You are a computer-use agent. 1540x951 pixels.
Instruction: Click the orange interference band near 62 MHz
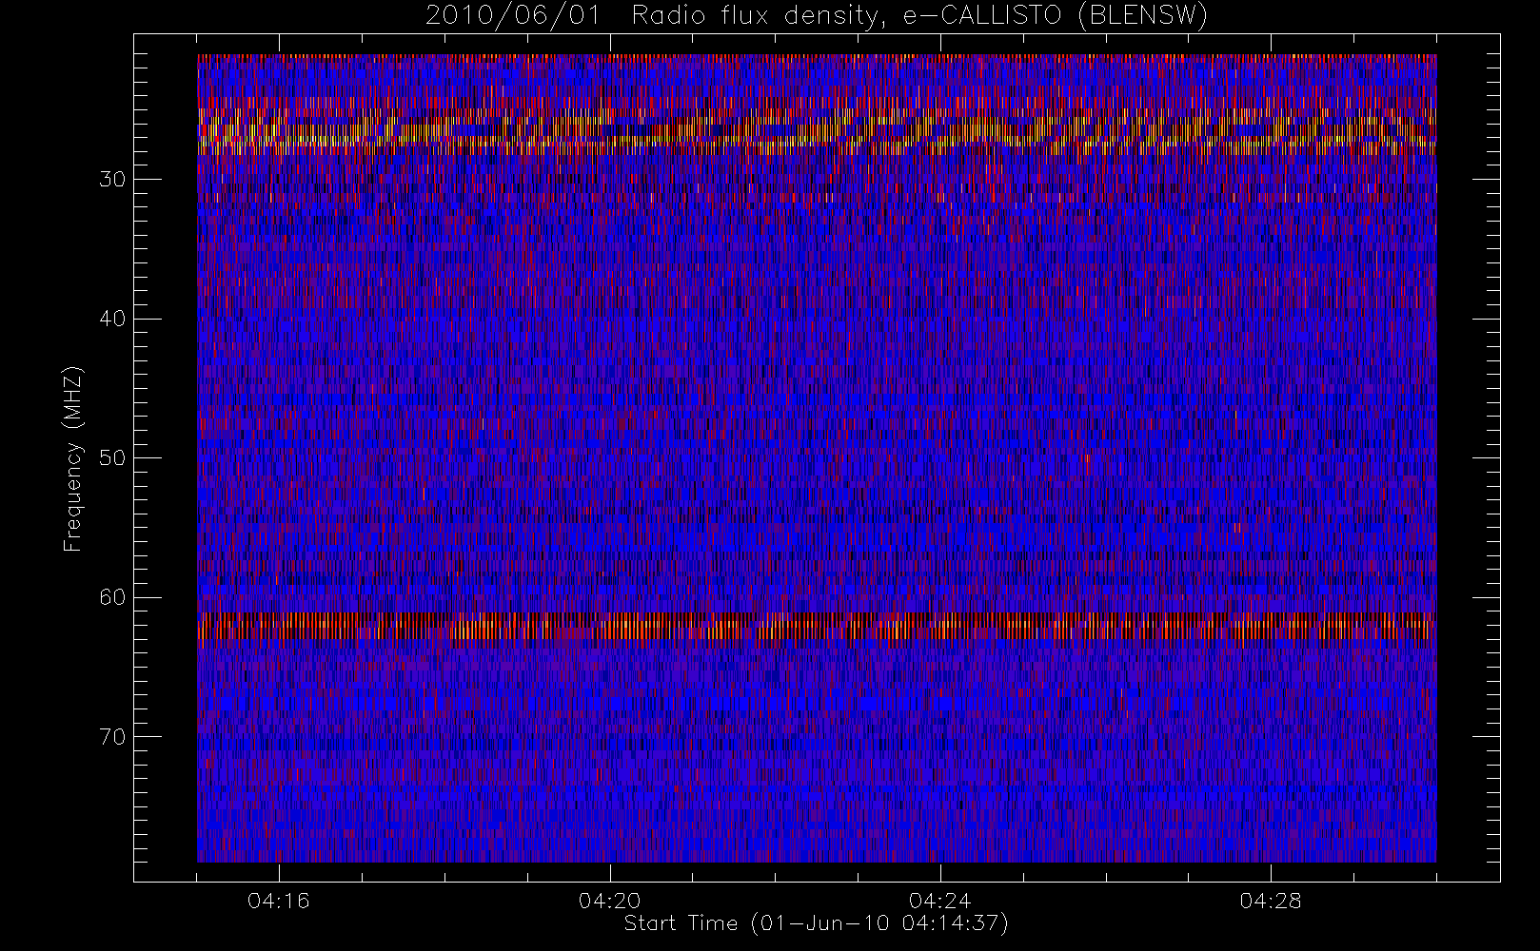[x=817, y=628]
